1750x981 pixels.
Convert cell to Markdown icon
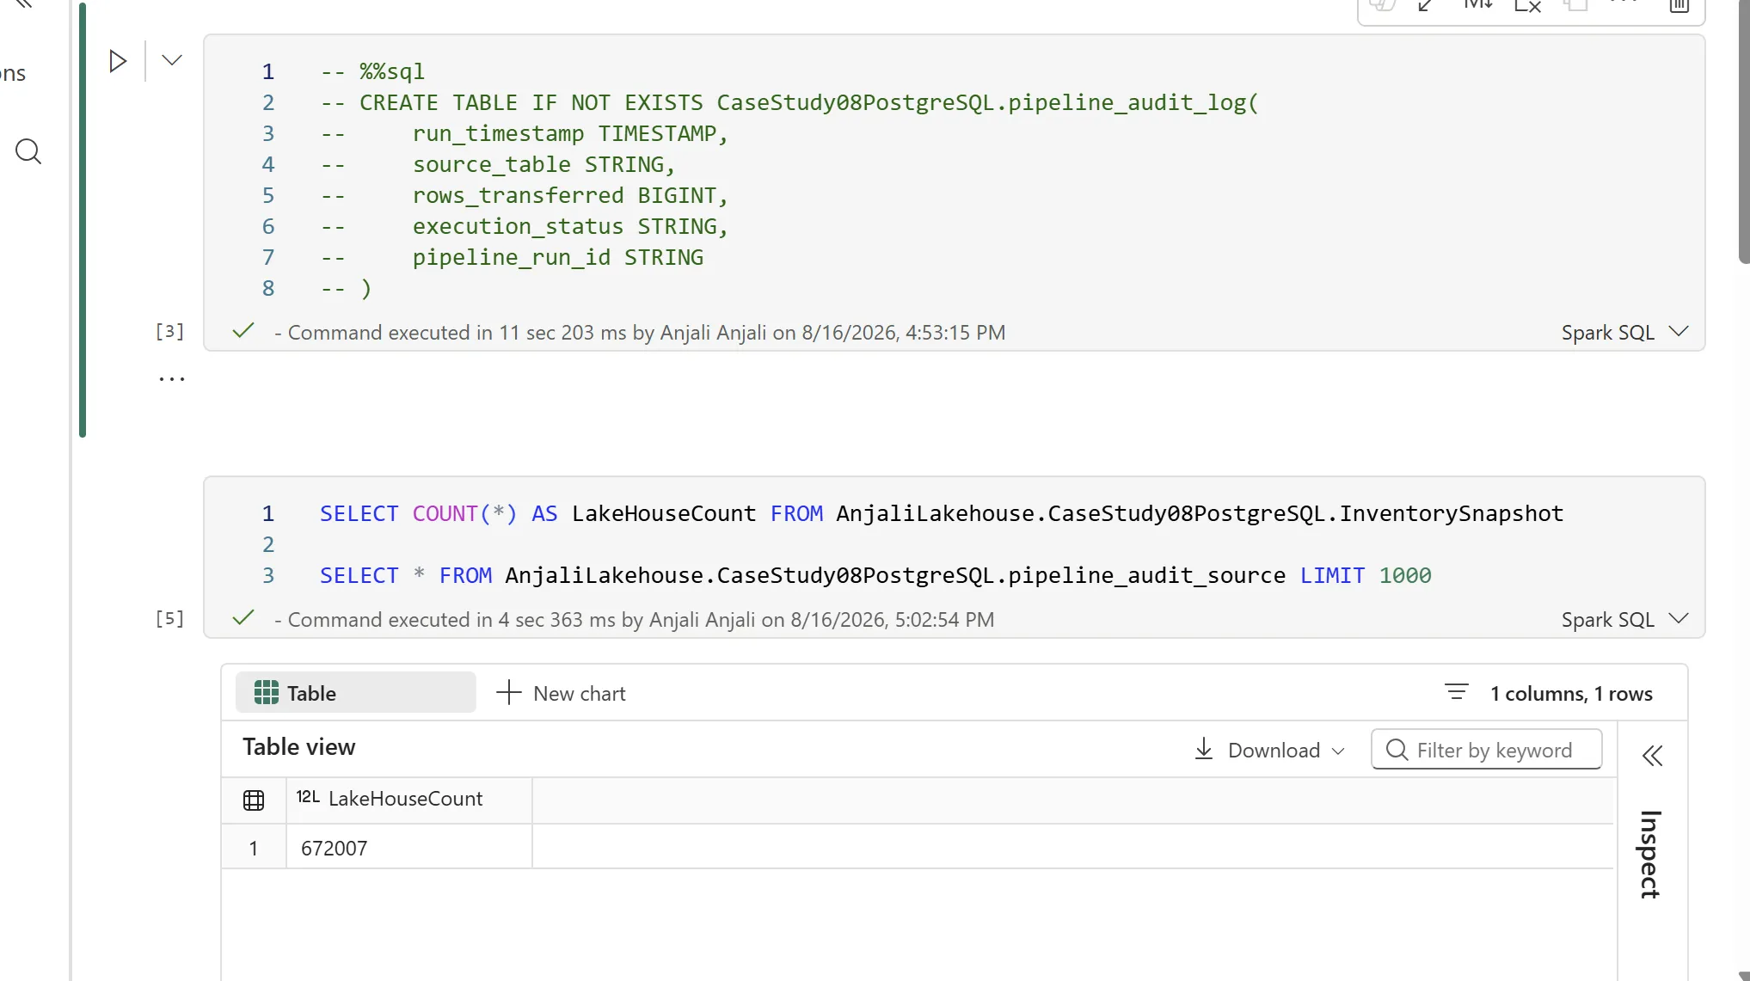click(x=1478, y=5)
